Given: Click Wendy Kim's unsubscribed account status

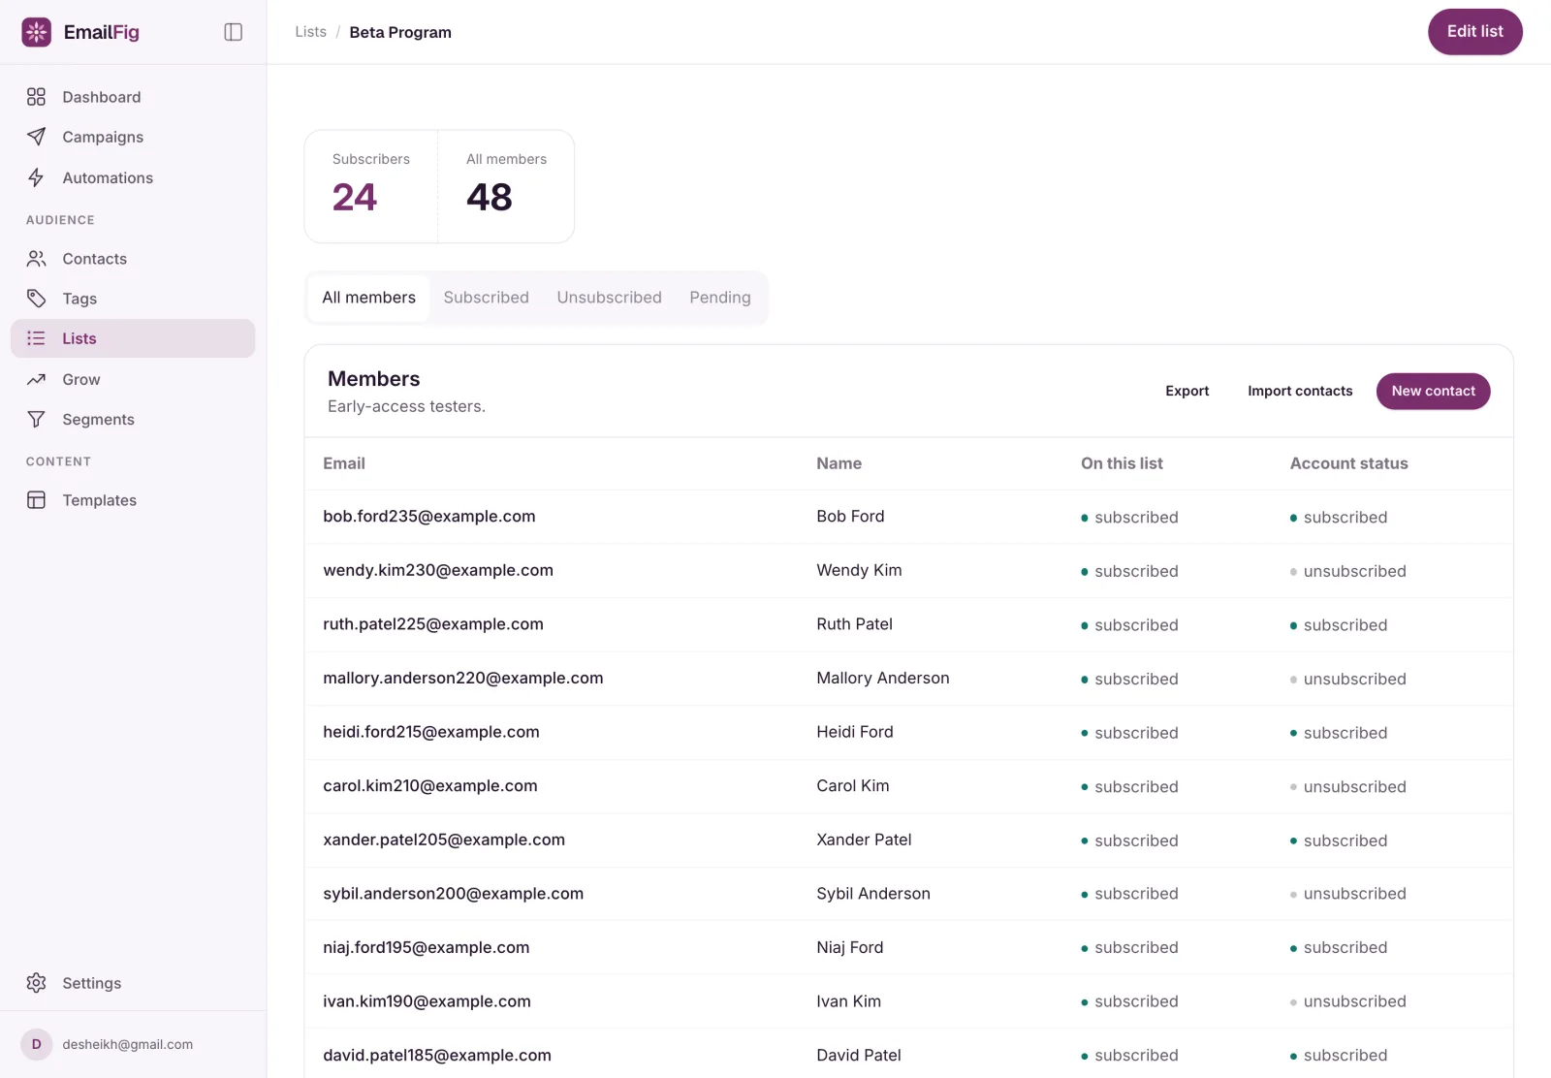Looking at the screenshot, I should (1347, 572).
